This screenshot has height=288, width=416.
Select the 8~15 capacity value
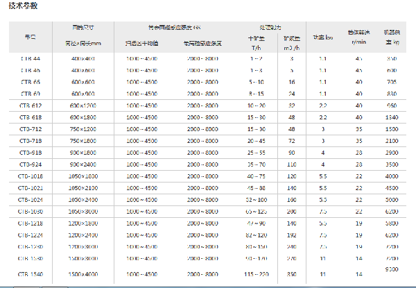257,94
